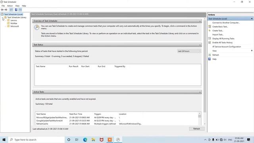Viewport: 254px width, 143px height.
Task: Toggle the Action pane toolbar icon
Action: [20, 10]
